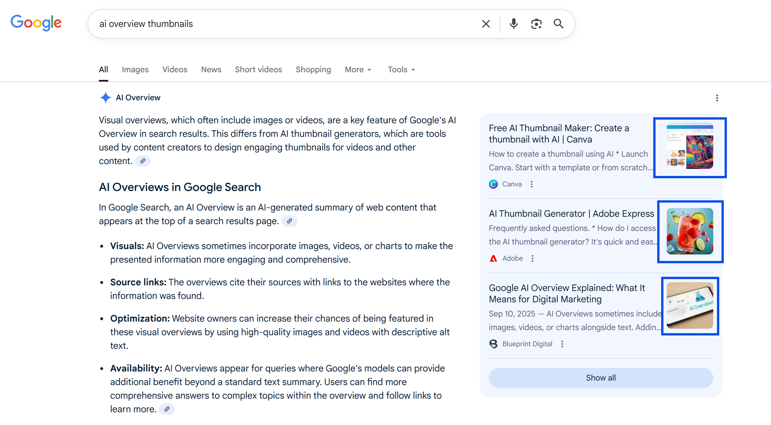Open AI Overview three-dot options menu
Viewport: 771px width, 425px height.
click(717, 98)
